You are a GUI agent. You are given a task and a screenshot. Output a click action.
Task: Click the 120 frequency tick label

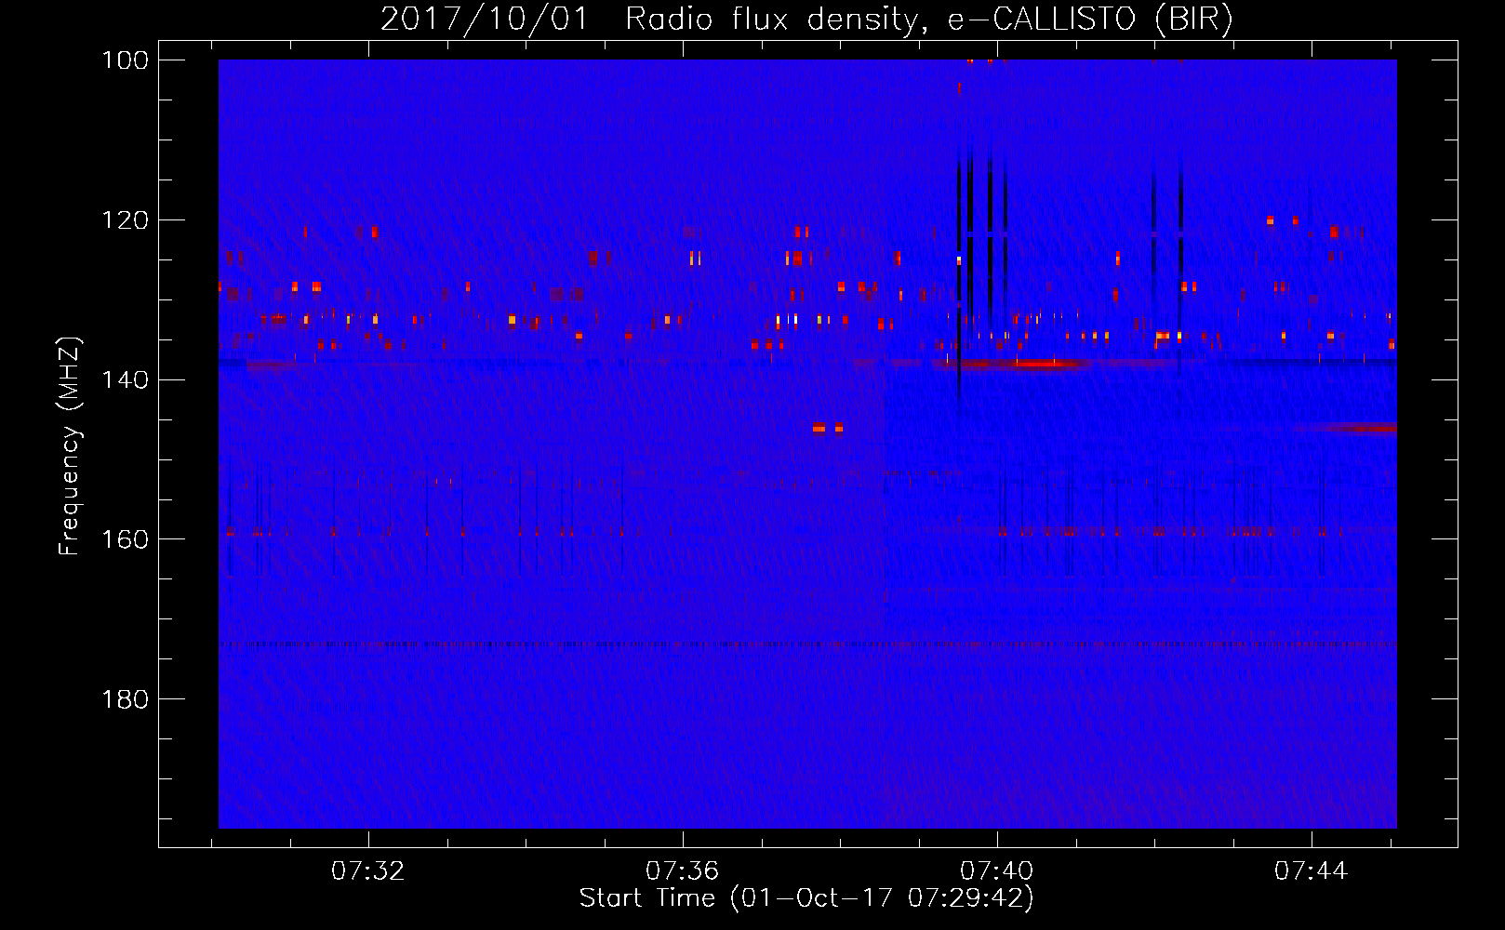tap(126, 220)
